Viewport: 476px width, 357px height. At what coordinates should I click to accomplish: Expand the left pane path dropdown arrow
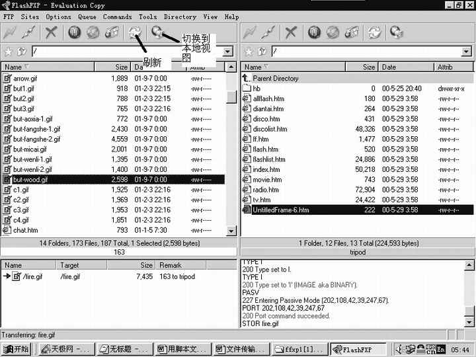[x=227, y=51]
